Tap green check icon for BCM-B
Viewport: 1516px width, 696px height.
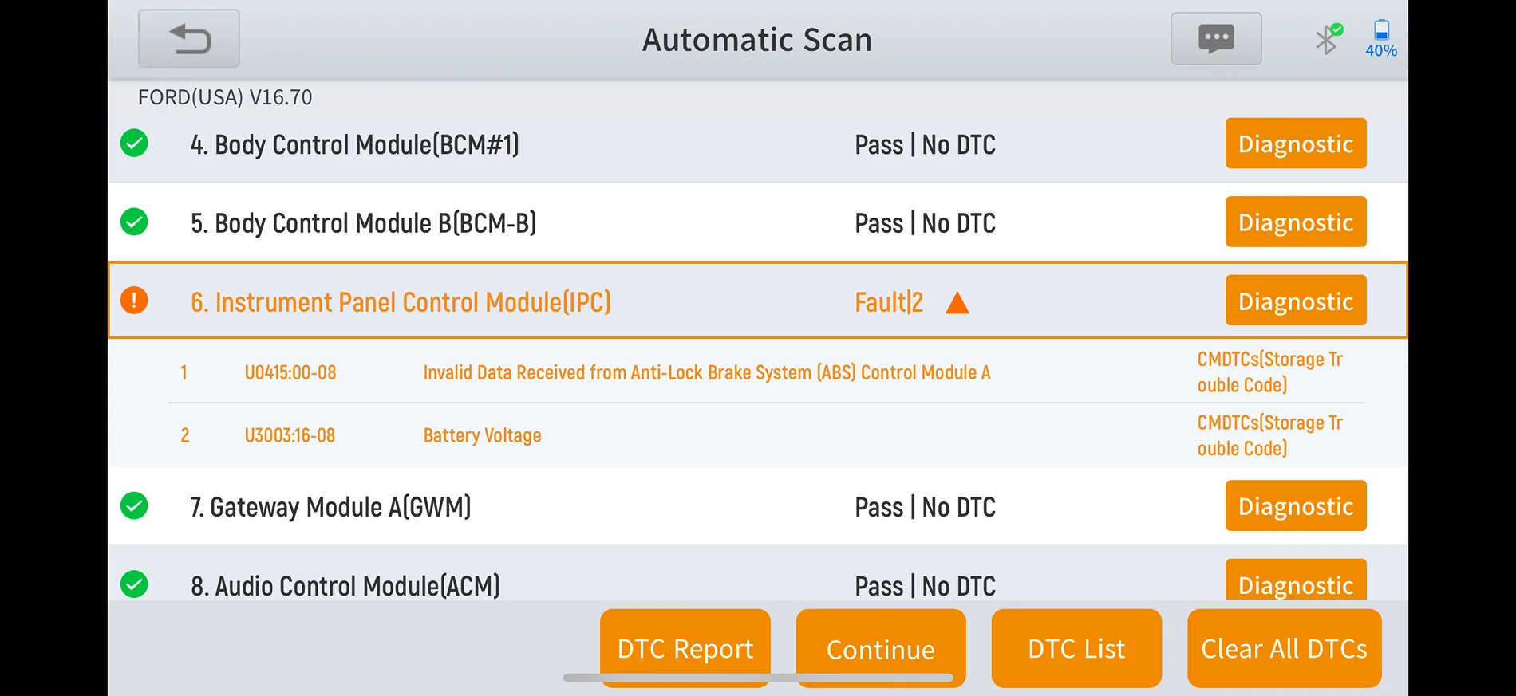pos(134,222)
